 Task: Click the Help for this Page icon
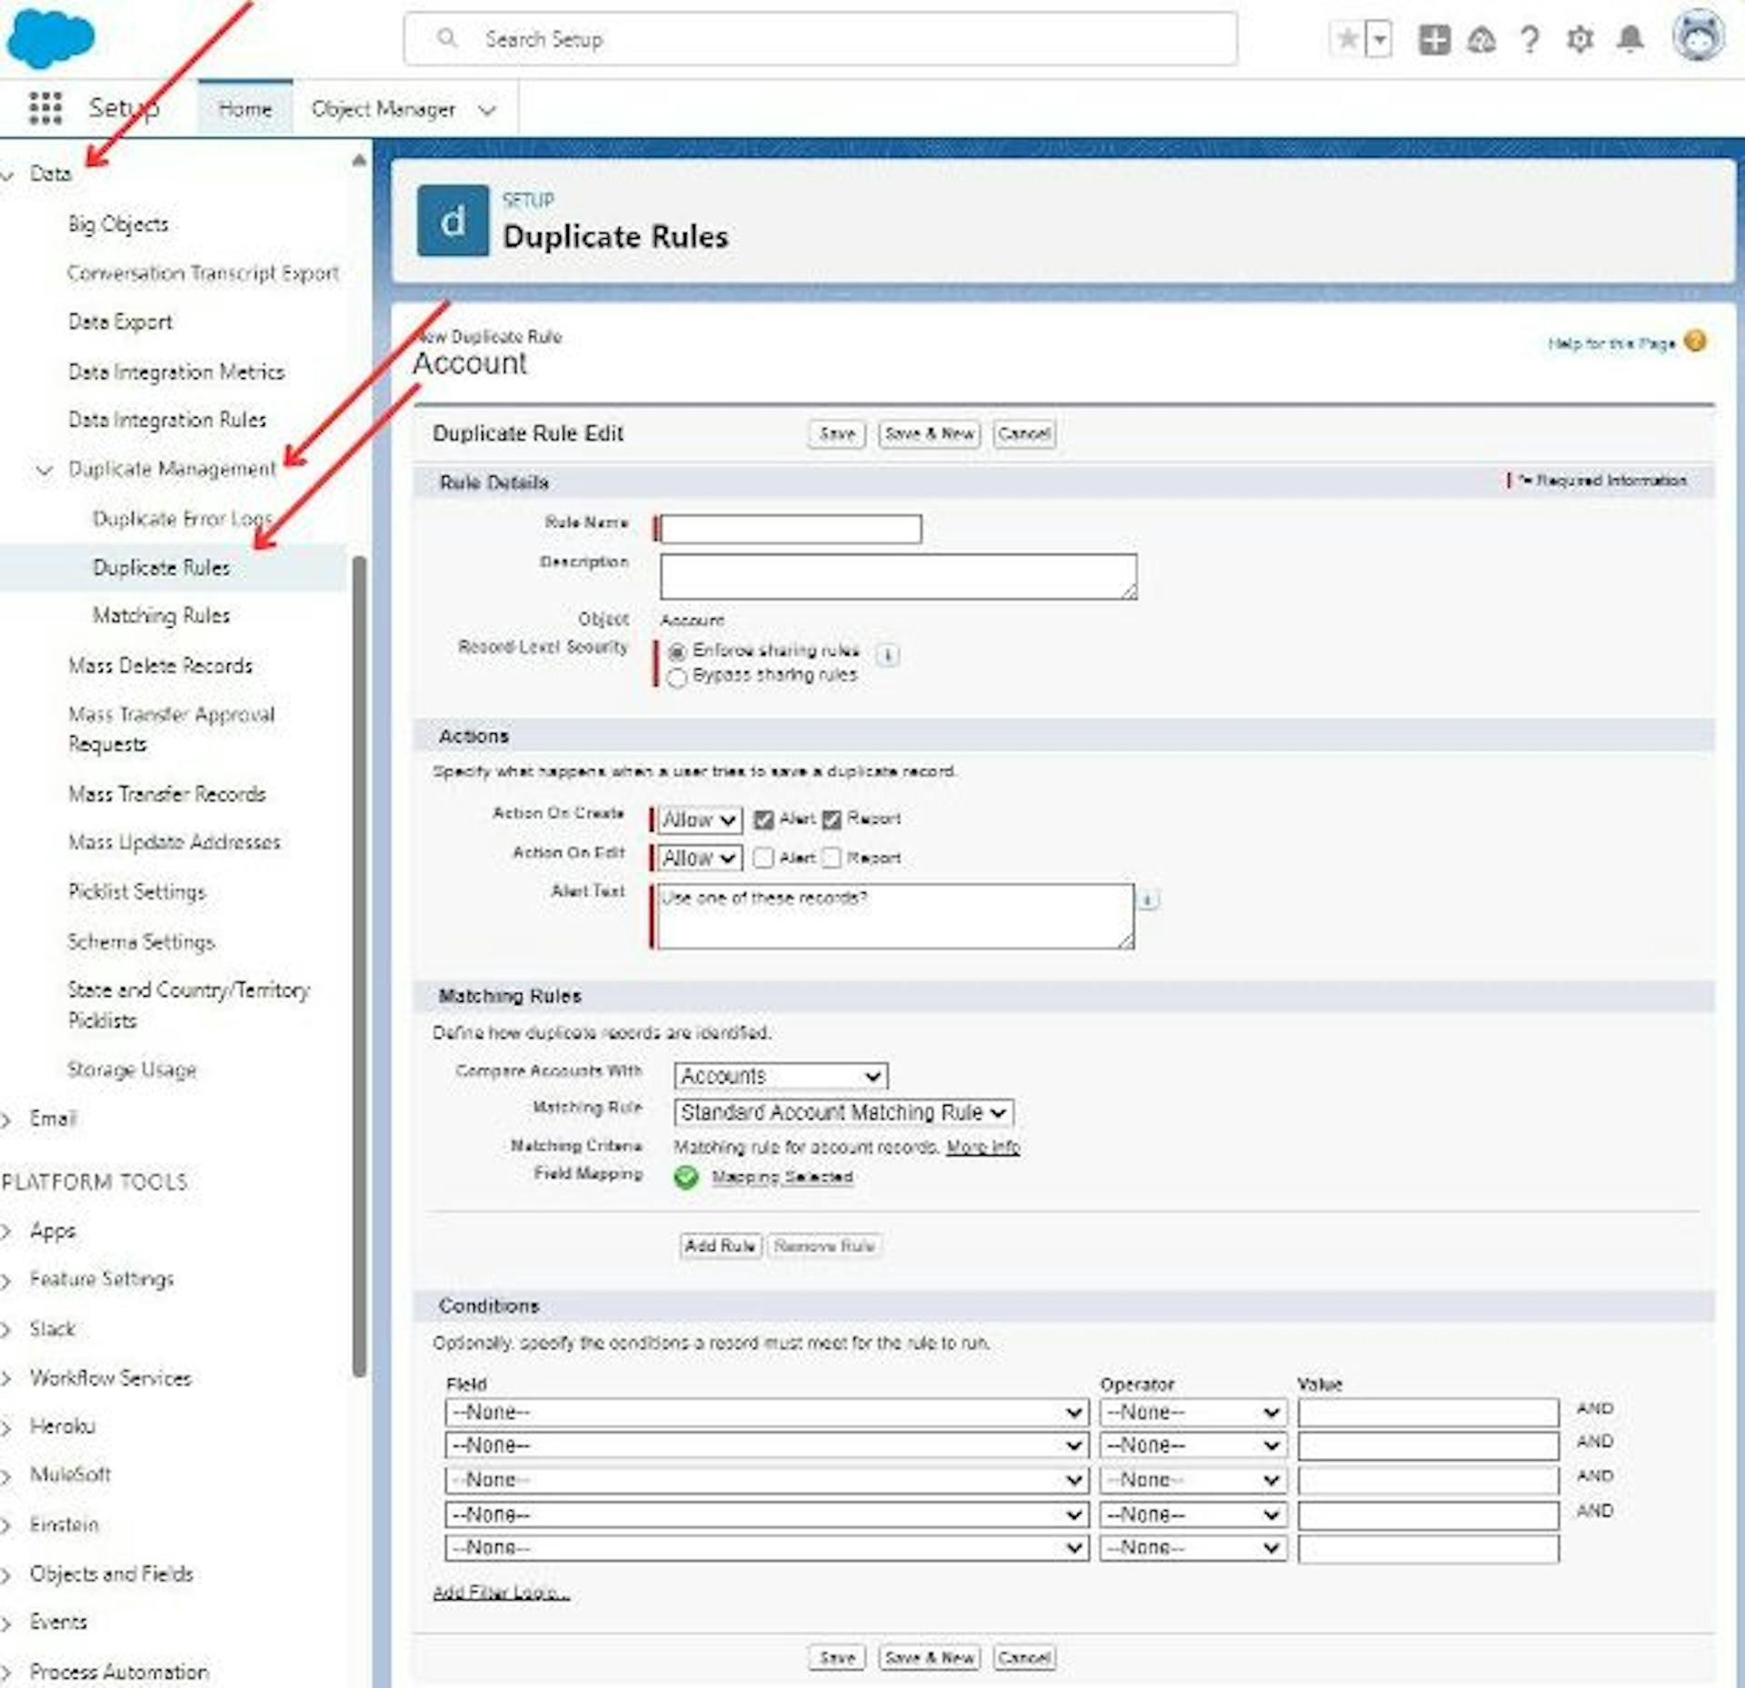pos(1694,341)
